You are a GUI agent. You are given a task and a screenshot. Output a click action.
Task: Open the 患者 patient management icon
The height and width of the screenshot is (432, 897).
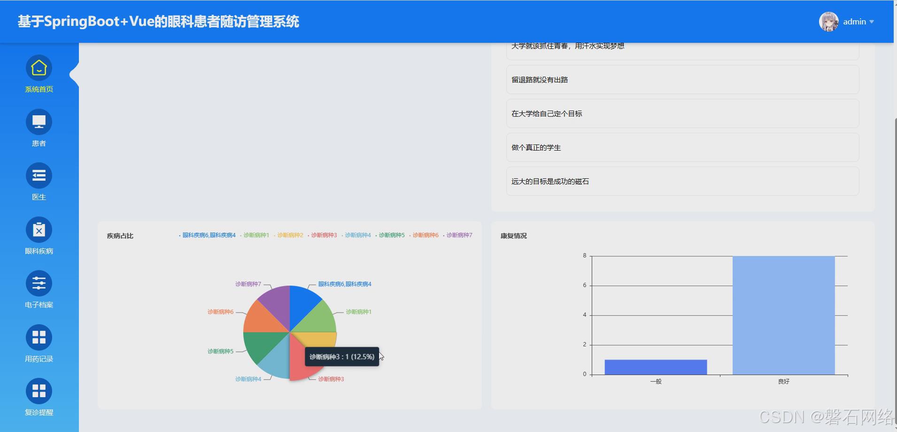coord(39,121)
